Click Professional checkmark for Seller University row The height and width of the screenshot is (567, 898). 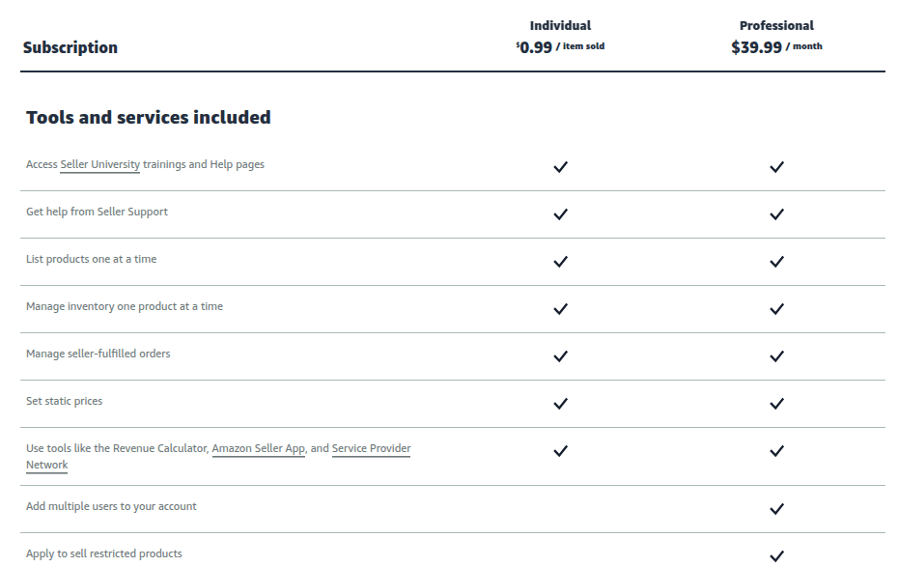pyautogui.click(x=776, y=167)
